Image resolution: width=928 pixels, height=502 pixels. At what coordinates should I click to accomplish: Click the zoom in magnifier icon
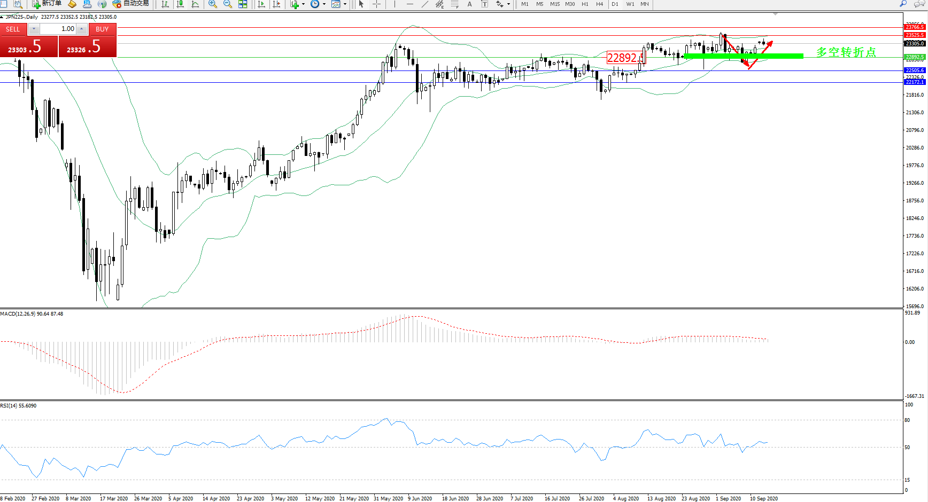pos(212,4)
